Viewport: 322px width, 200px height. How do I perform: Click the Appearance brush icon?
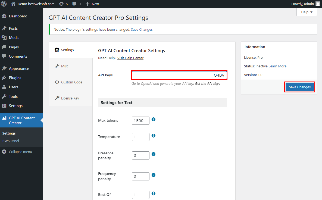(x=4, y=68)
